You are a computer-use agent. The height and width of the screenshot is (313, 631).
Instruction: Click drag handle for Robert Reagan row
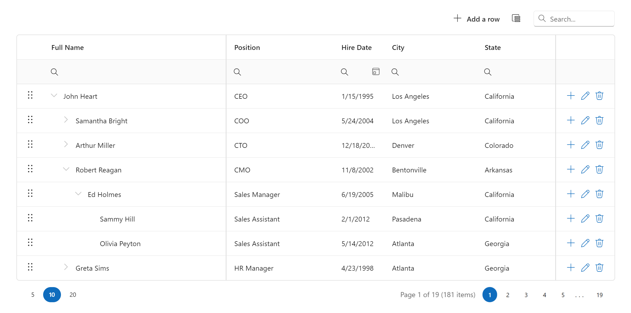tap(30, 169)
